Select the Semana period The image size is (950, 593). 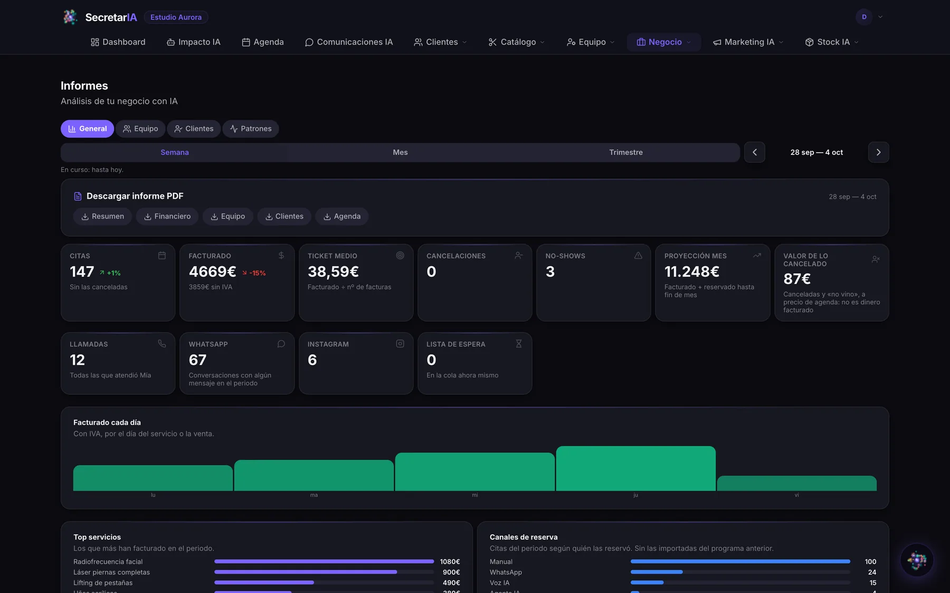(x=175, y=152)
